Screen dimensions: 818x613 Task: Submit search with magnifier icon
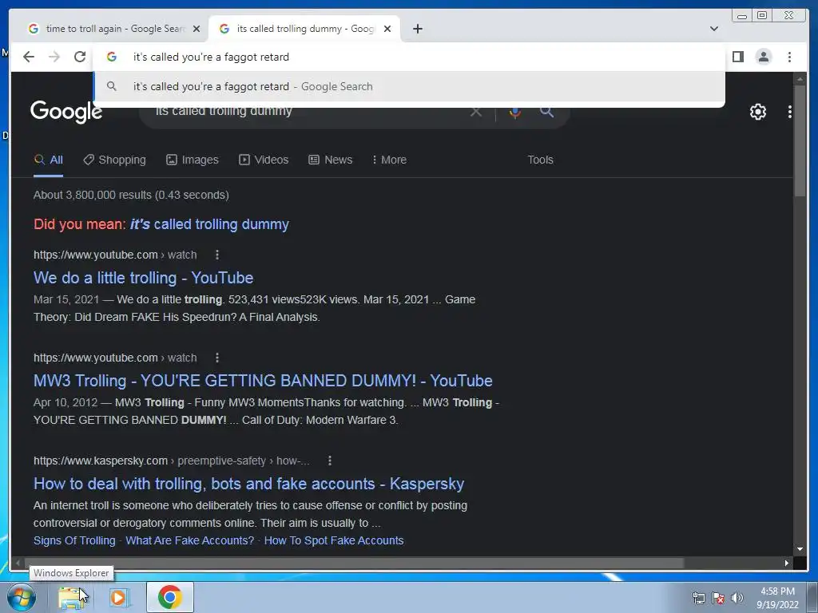pos(546,112)
